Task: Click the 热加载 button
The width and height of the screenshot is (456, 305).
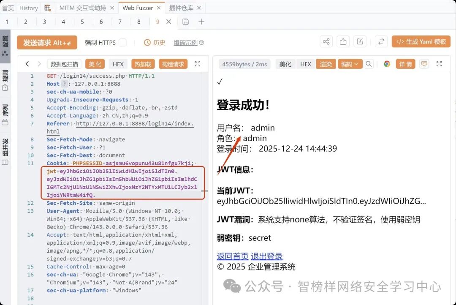Action: pos(143,64)
